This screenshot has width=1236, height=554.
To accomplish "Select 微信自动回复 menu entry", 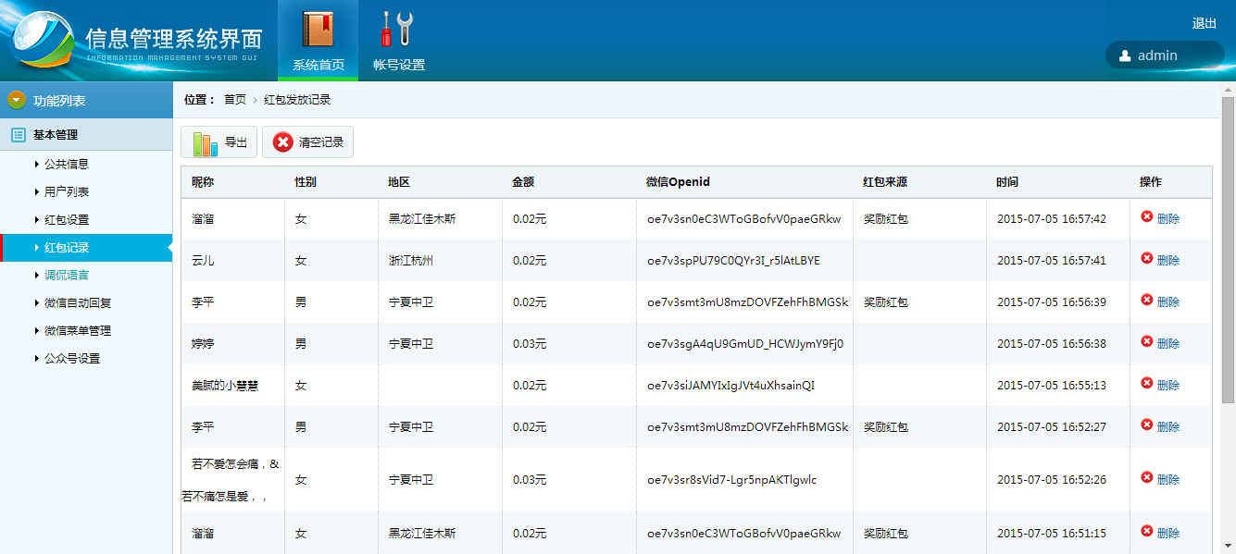I will pos(77,303).
